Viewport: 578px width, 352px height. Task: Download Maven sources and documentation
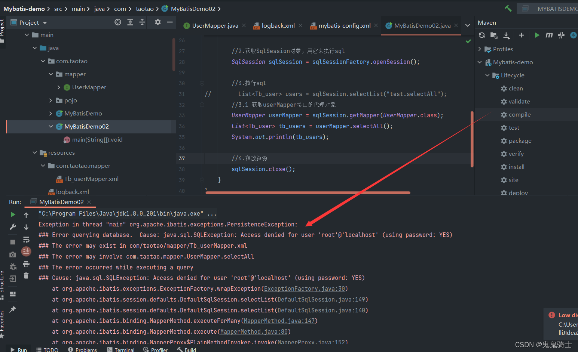507,35
